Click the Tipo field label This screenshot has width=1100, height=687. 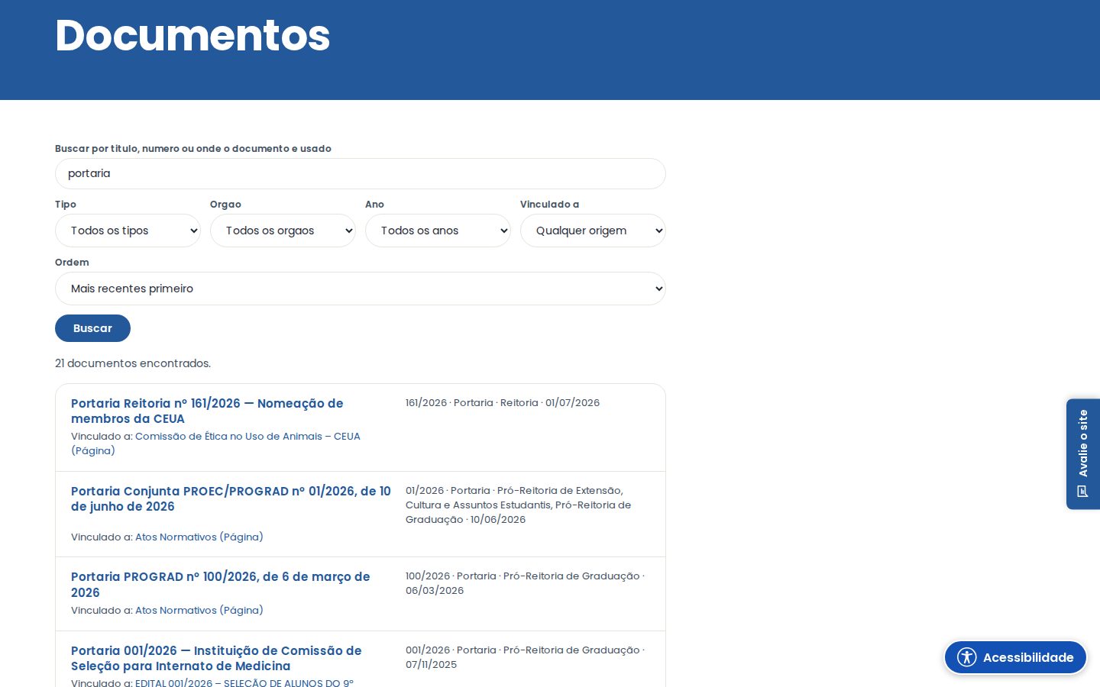tap(66, 204)
